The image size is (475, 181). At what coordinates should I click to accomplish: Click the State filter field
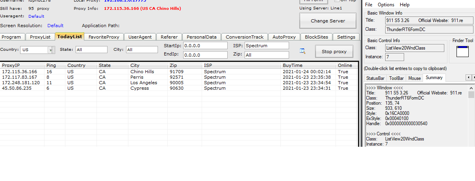point(91,50)
